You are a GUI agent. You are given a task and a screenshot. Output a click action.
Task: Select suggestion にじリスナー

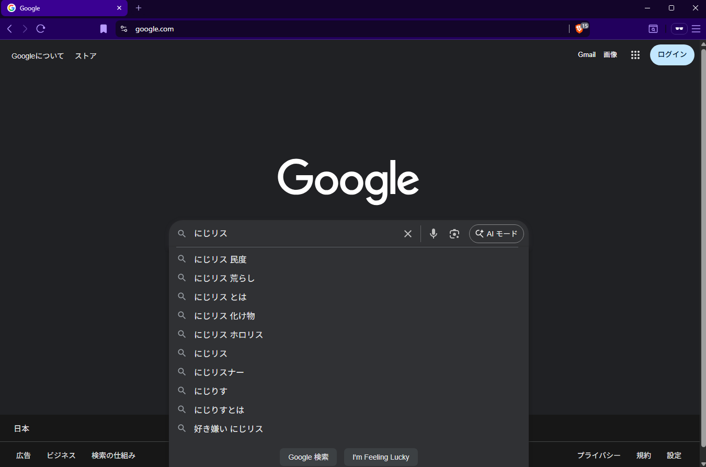[x=348, y=372]
